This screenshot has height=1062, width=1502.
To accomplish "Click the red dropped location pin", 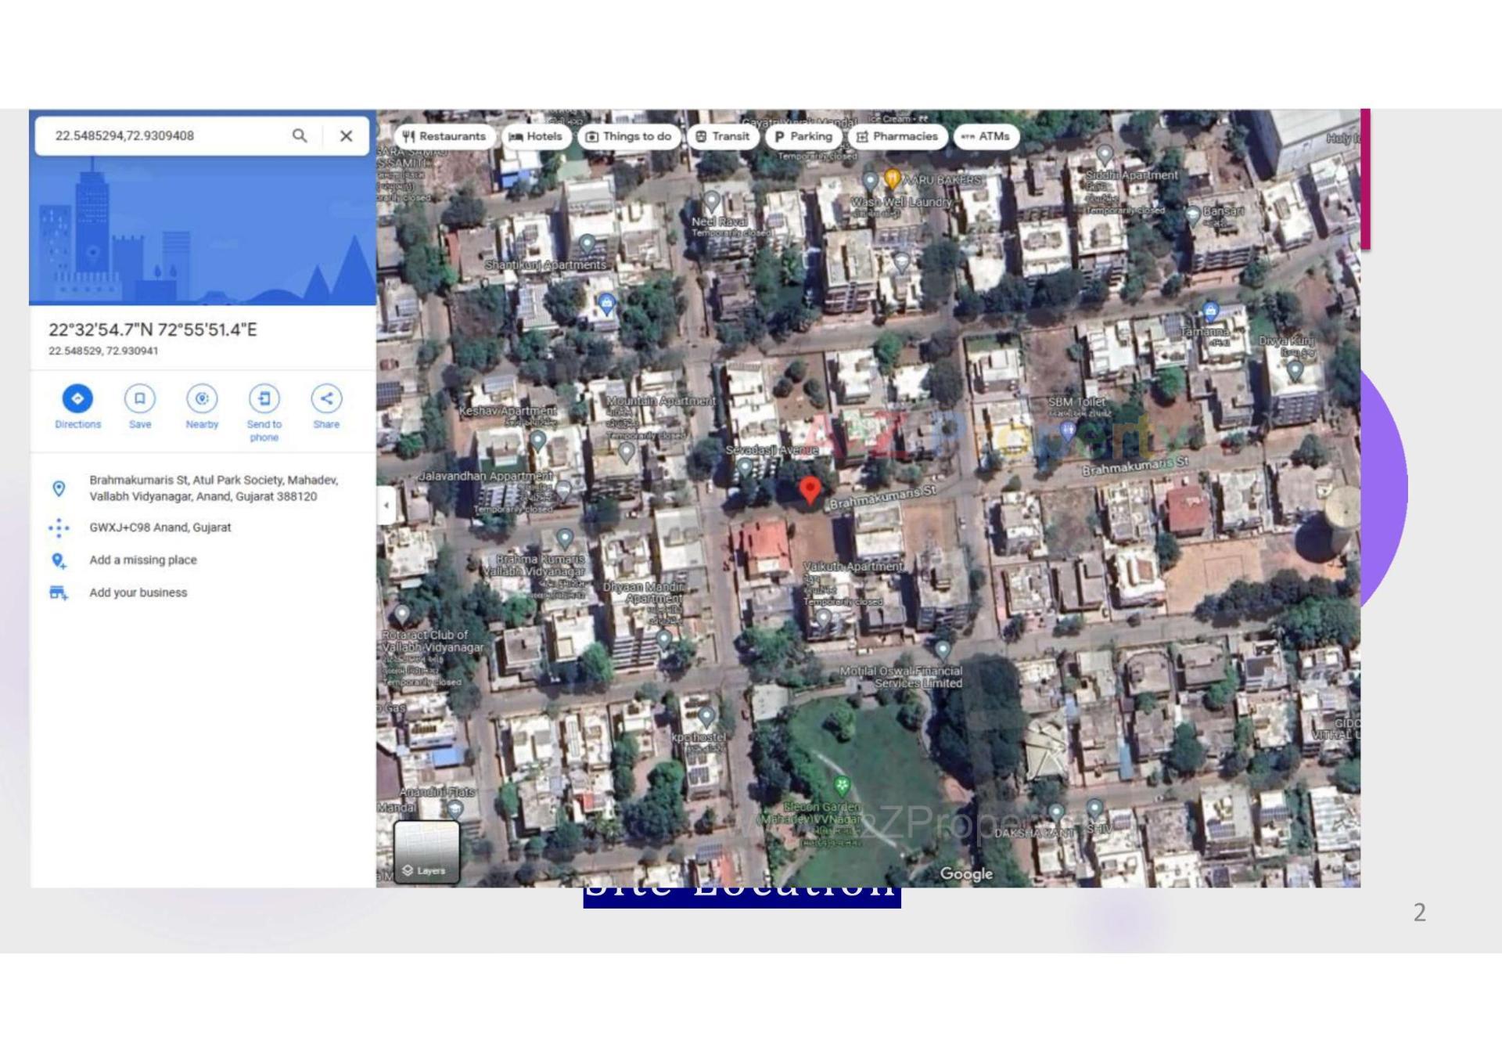I will click(x=810, y=490).
